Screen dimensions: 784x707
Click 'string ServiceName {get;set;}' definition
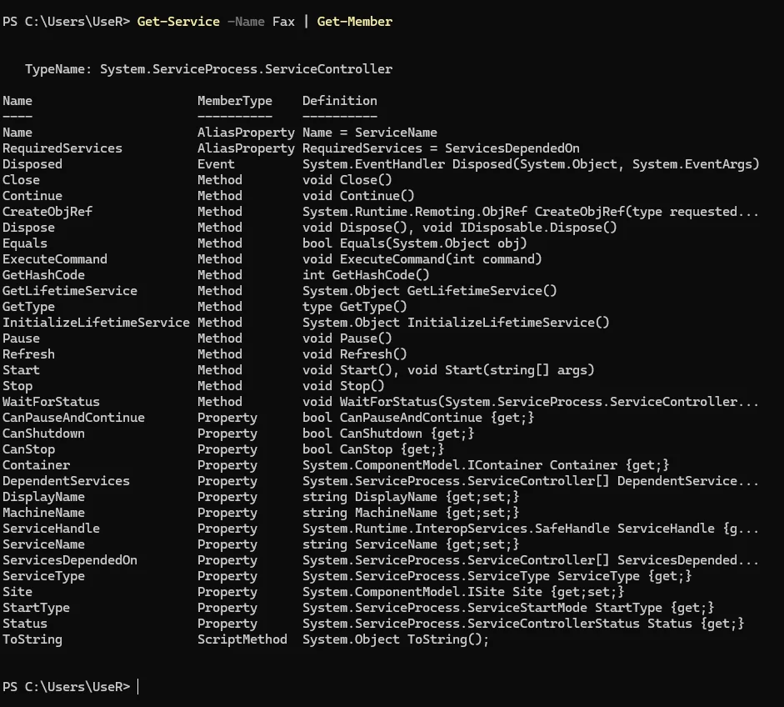411,544
